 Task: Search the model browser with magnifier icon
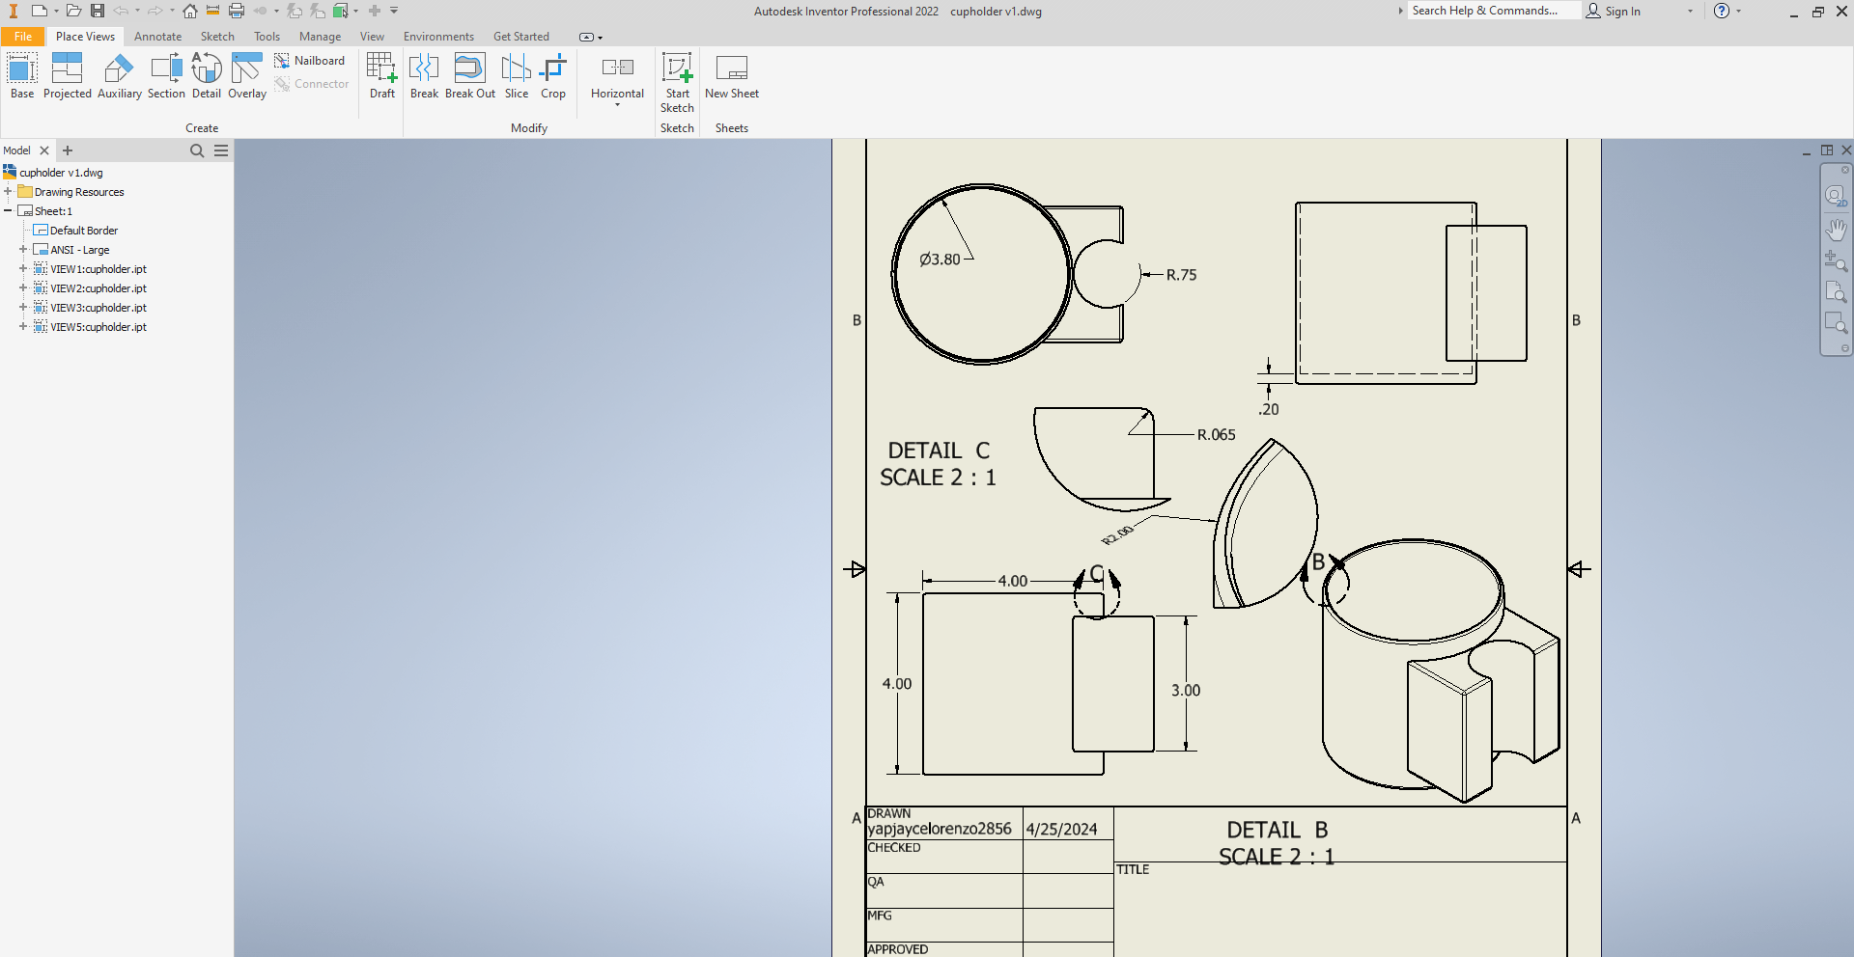[197, 150]
